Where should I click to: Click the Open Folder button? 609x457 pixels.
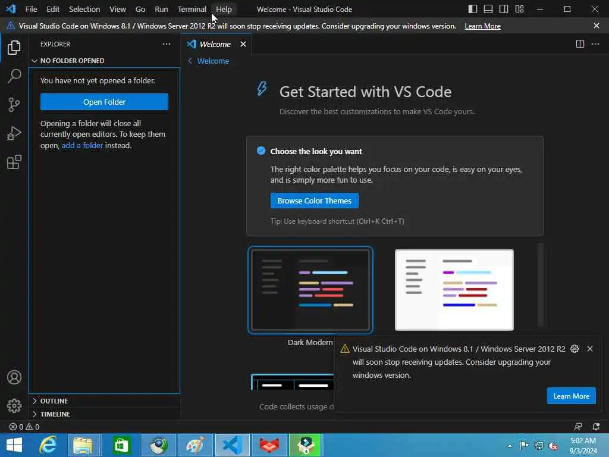[104, 102]
